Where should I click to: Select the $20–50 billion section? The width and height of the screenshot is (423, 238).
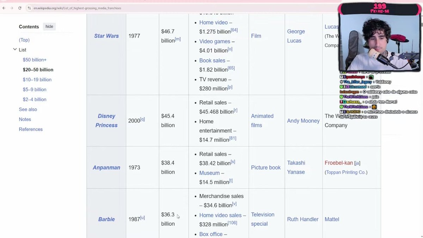coord(38,70)
